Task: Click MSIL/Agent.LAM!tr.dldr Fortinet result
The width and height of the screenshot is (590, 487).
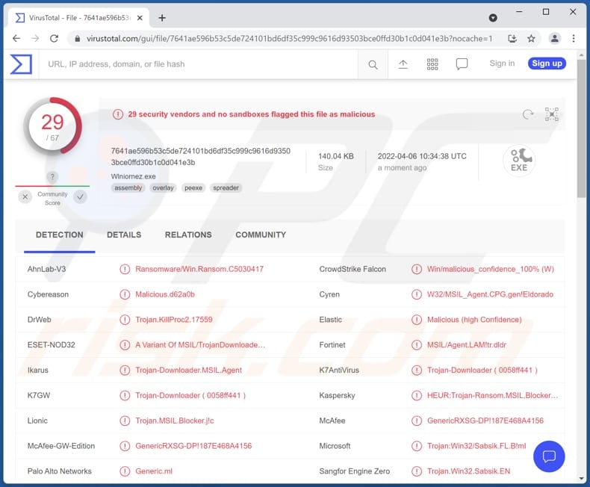Action: point(467,345)
